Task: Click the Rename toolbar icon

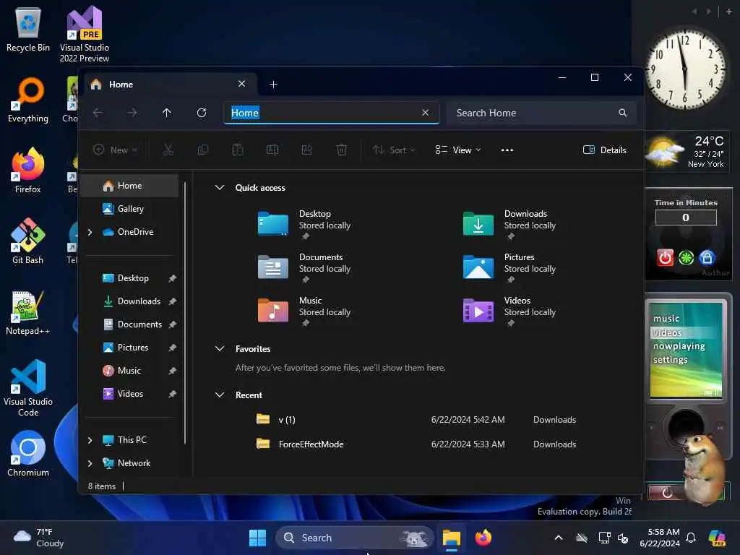Action: (x=272, y=150)
